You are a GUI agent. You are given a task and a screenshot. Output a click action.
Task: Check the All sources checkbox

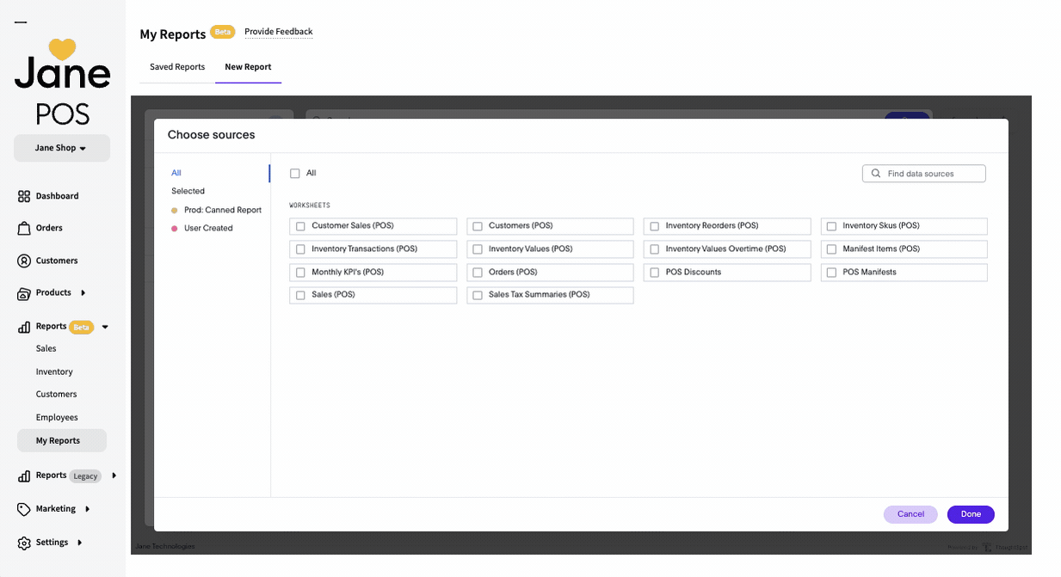pyautogui.click(x=295, y=174)
